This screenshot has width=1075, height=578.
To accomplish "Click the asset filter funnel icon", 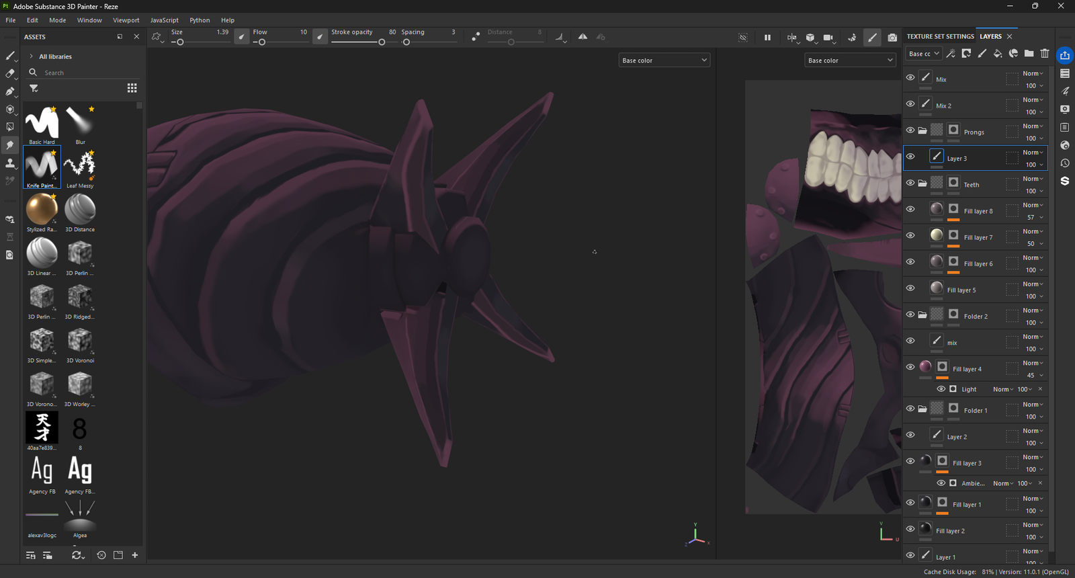I will point(34,88).
